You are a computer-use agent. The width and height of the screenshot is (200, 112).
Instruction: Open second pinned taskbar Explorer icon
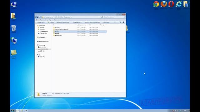[22, 111]
